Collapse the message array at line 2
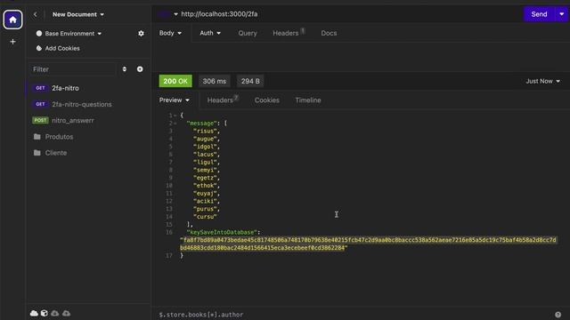Image resolution: width=570 pixels, height=320 pixels. click(175, 124)
